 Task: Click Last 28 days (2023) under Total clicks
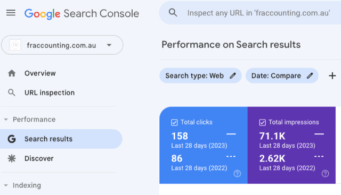(199, 146)
